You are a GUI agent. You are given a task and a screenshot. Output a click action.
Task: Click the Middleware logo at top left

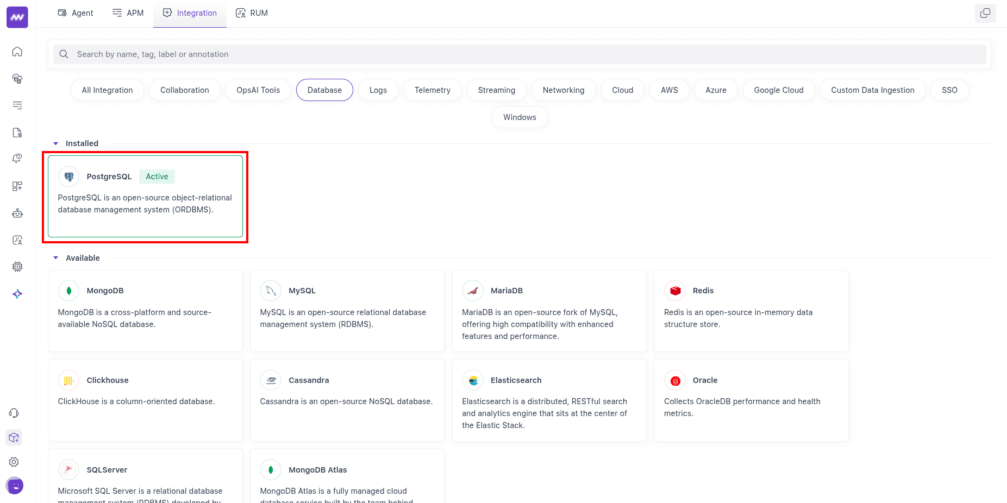pyautogui.click(x=17, y=17)
